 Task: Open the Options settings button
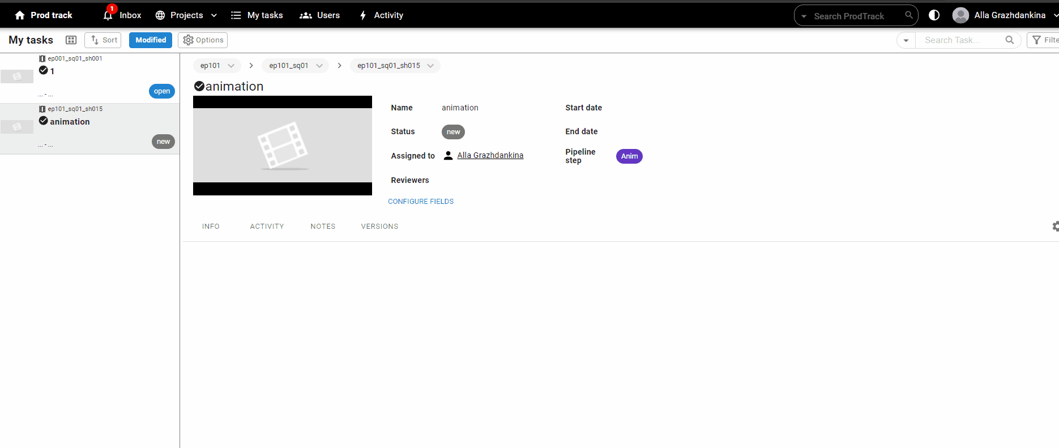[x=203, y=40]
